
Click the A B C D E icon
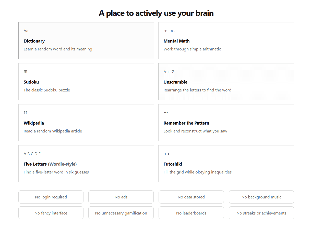(32, 154)
